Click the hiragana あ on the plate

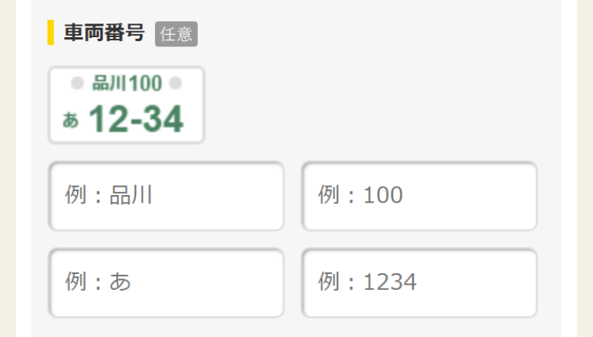71,120
